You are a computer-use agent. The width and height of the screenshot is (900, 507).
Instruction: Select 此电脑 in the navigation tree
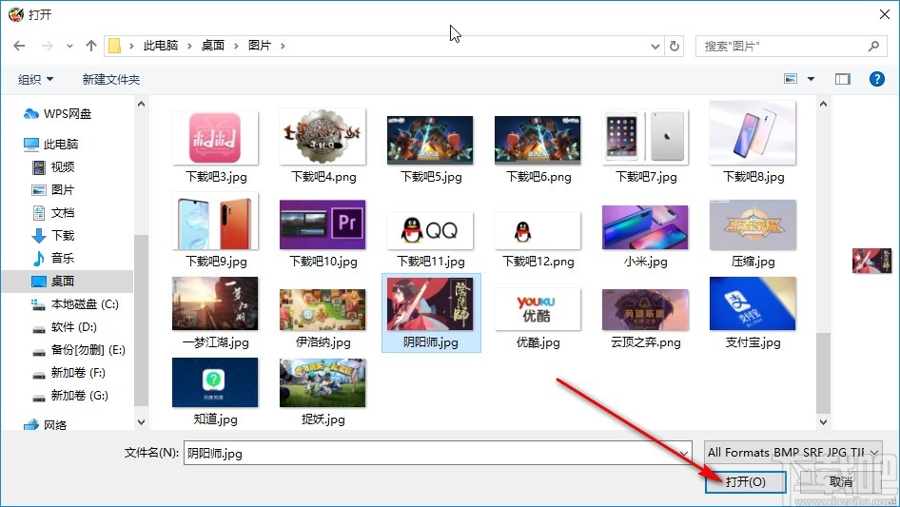[51, 145]
